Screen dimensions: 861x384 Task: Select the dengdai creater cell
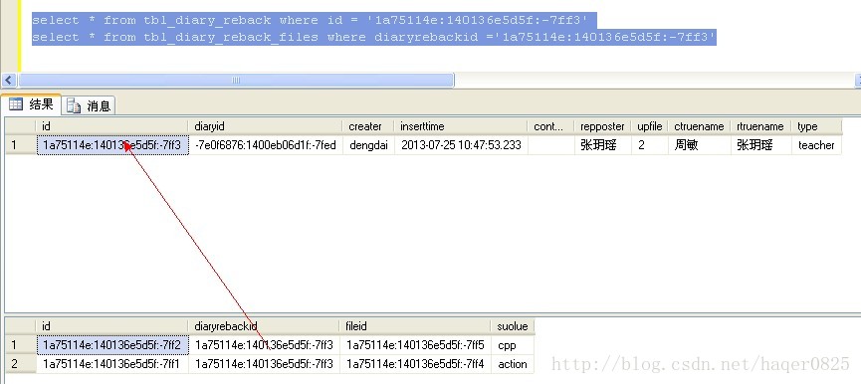[x=368, y=145]
